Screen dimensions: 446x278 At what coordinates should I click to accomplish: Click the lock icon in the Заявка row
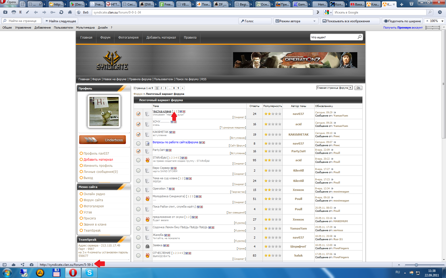point(147,246)
